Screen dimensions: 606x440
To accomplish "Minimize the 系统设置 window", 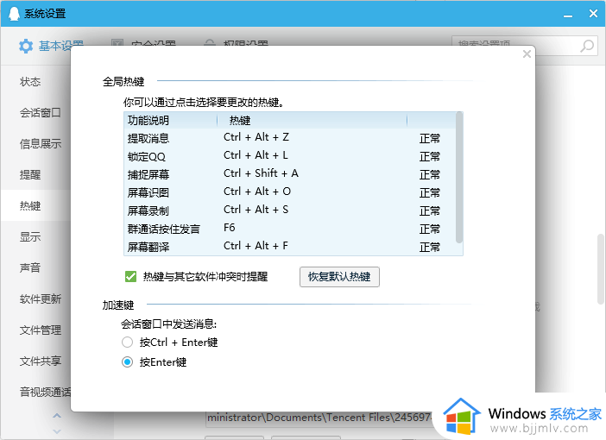I will [x=568, y=16].
